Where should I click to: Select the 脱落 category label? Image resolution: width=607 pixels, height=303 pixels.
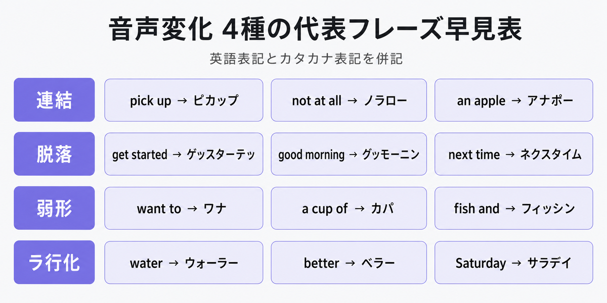54,154
